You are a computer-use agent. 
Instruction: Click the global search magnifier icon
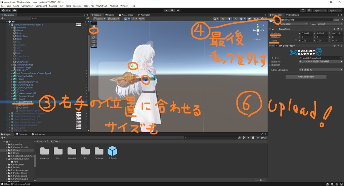tap(309, 10)
